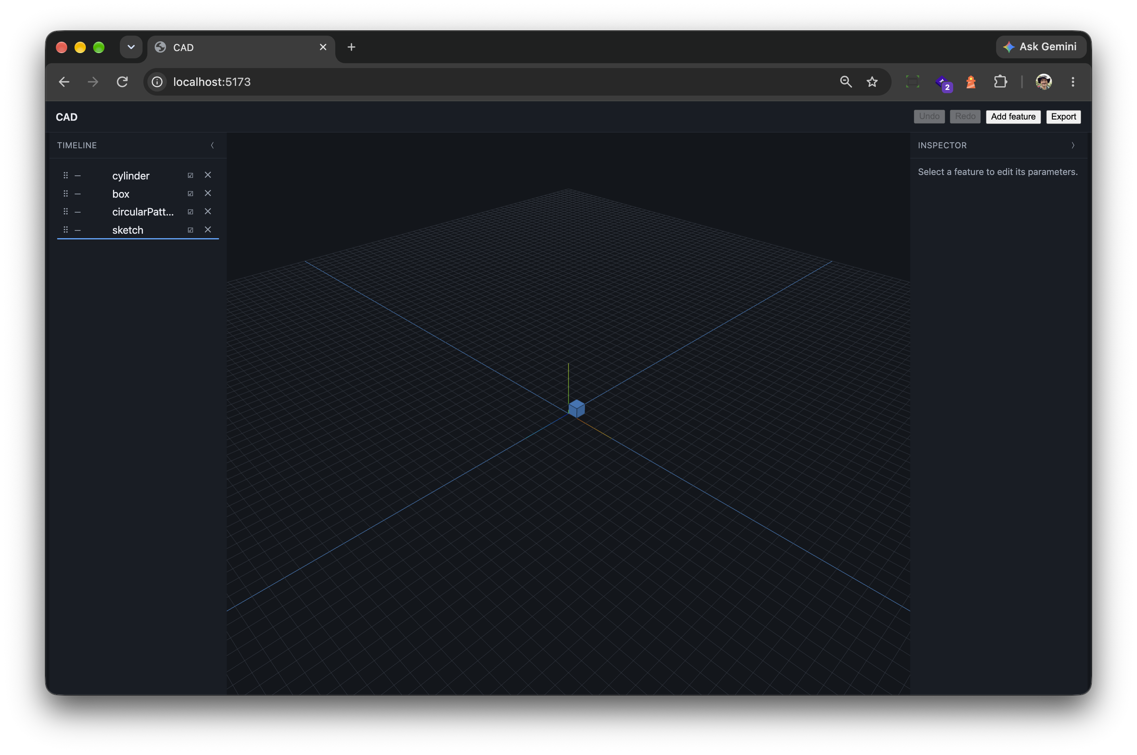
Task: Open the Add feature button
Action: (1013, 117)
